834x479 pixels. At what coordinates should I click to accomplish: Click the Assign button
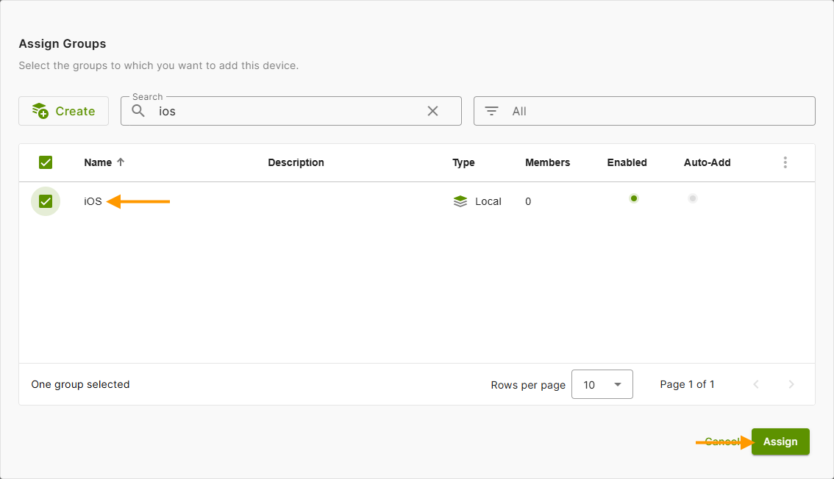(x=780, y=442)
